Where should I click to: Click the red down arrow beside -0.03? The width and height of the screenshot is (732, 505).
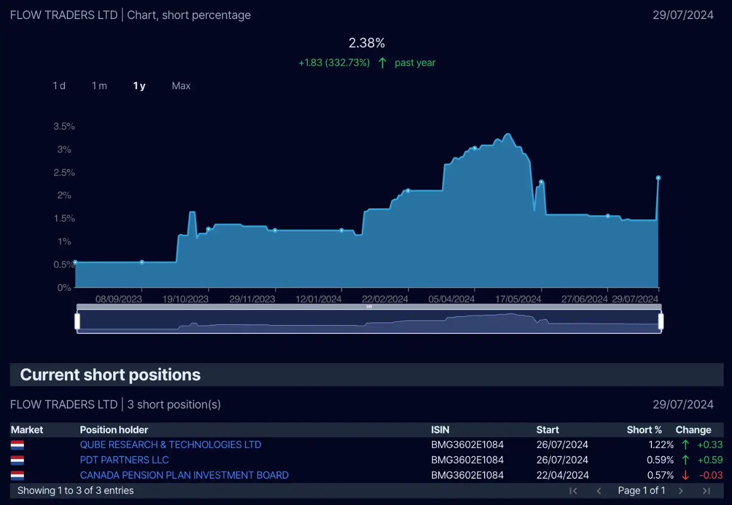(x=686, y=475)
